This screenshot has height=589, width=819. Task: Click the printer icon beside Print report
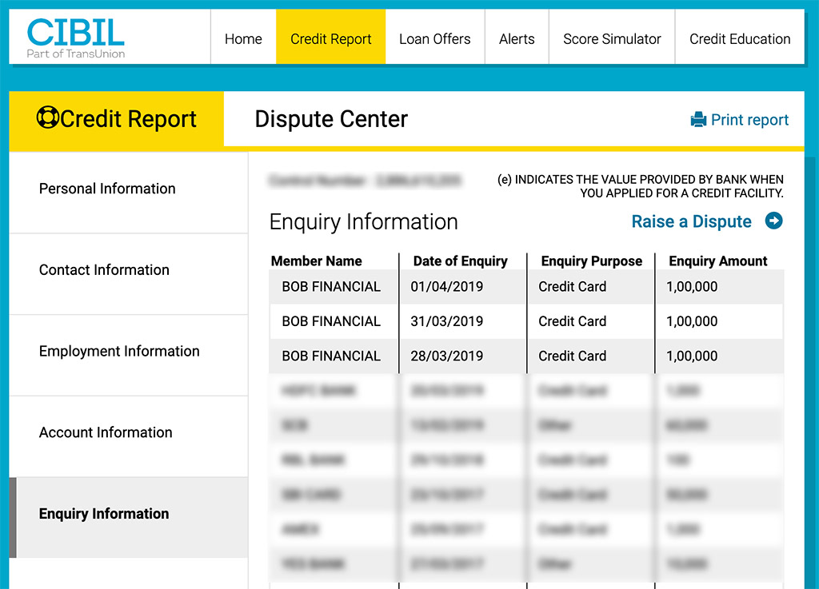point(698,119)
